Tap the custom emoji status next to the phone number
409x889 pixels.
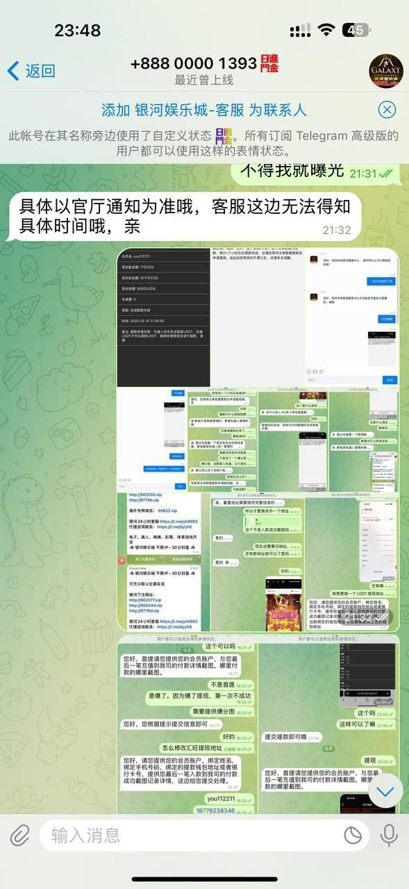[269, 63]
